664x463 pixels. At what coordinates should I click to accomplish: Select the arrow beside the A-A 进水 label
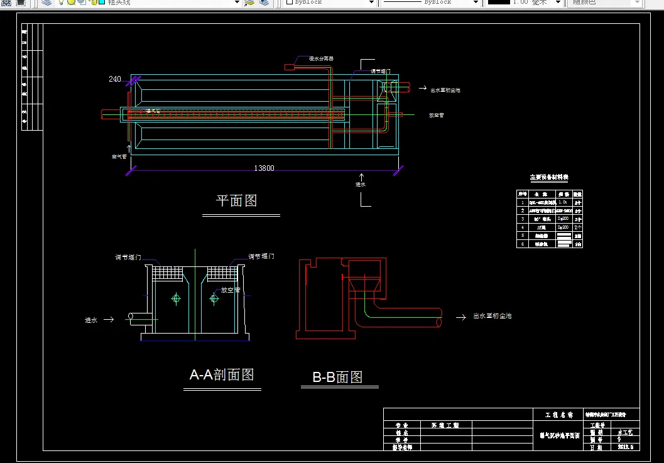109,319
